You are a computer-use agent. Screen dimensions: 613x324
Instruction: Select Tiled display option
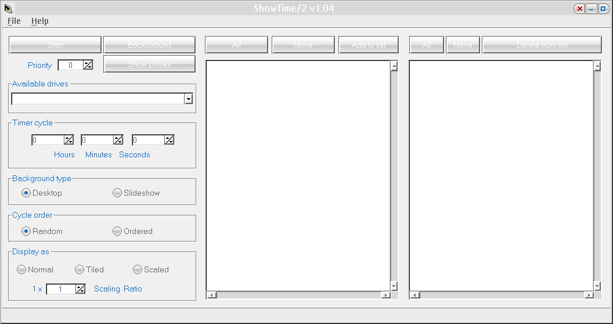point(80,269)
